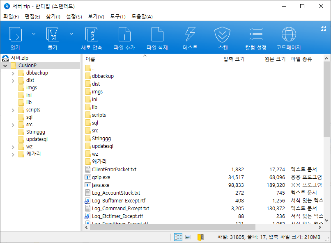
Task: Click the 열기 (Open) toolbar icon
Action: (16, 34)
